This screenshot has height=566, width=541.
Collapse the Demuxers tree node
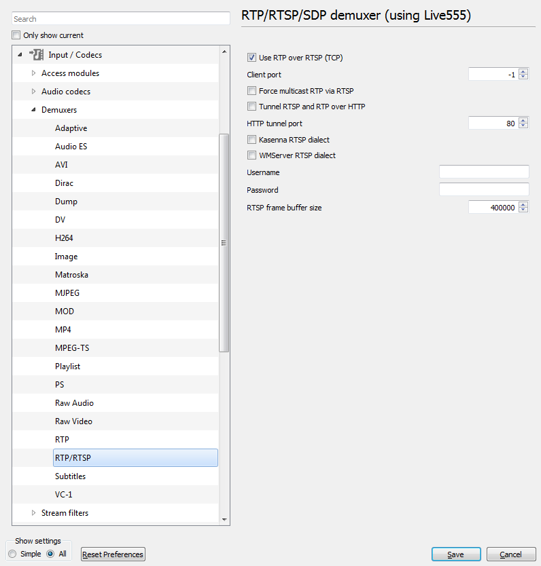tap(33, 110)
